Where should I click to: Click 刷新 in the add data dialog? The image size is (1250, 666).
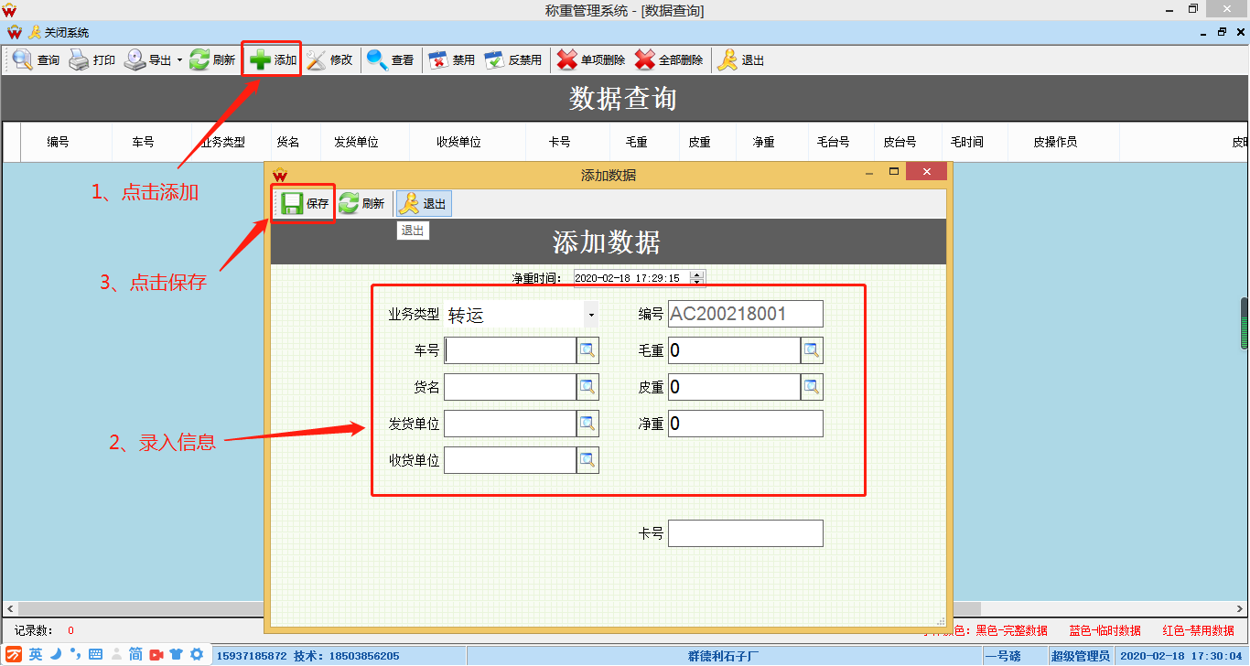[x=361, y=204]
